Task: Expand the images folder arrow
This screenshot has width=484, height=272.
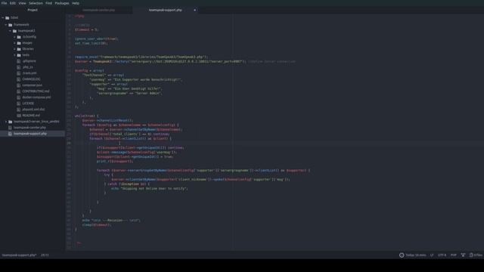Action: tap(14, 43)
